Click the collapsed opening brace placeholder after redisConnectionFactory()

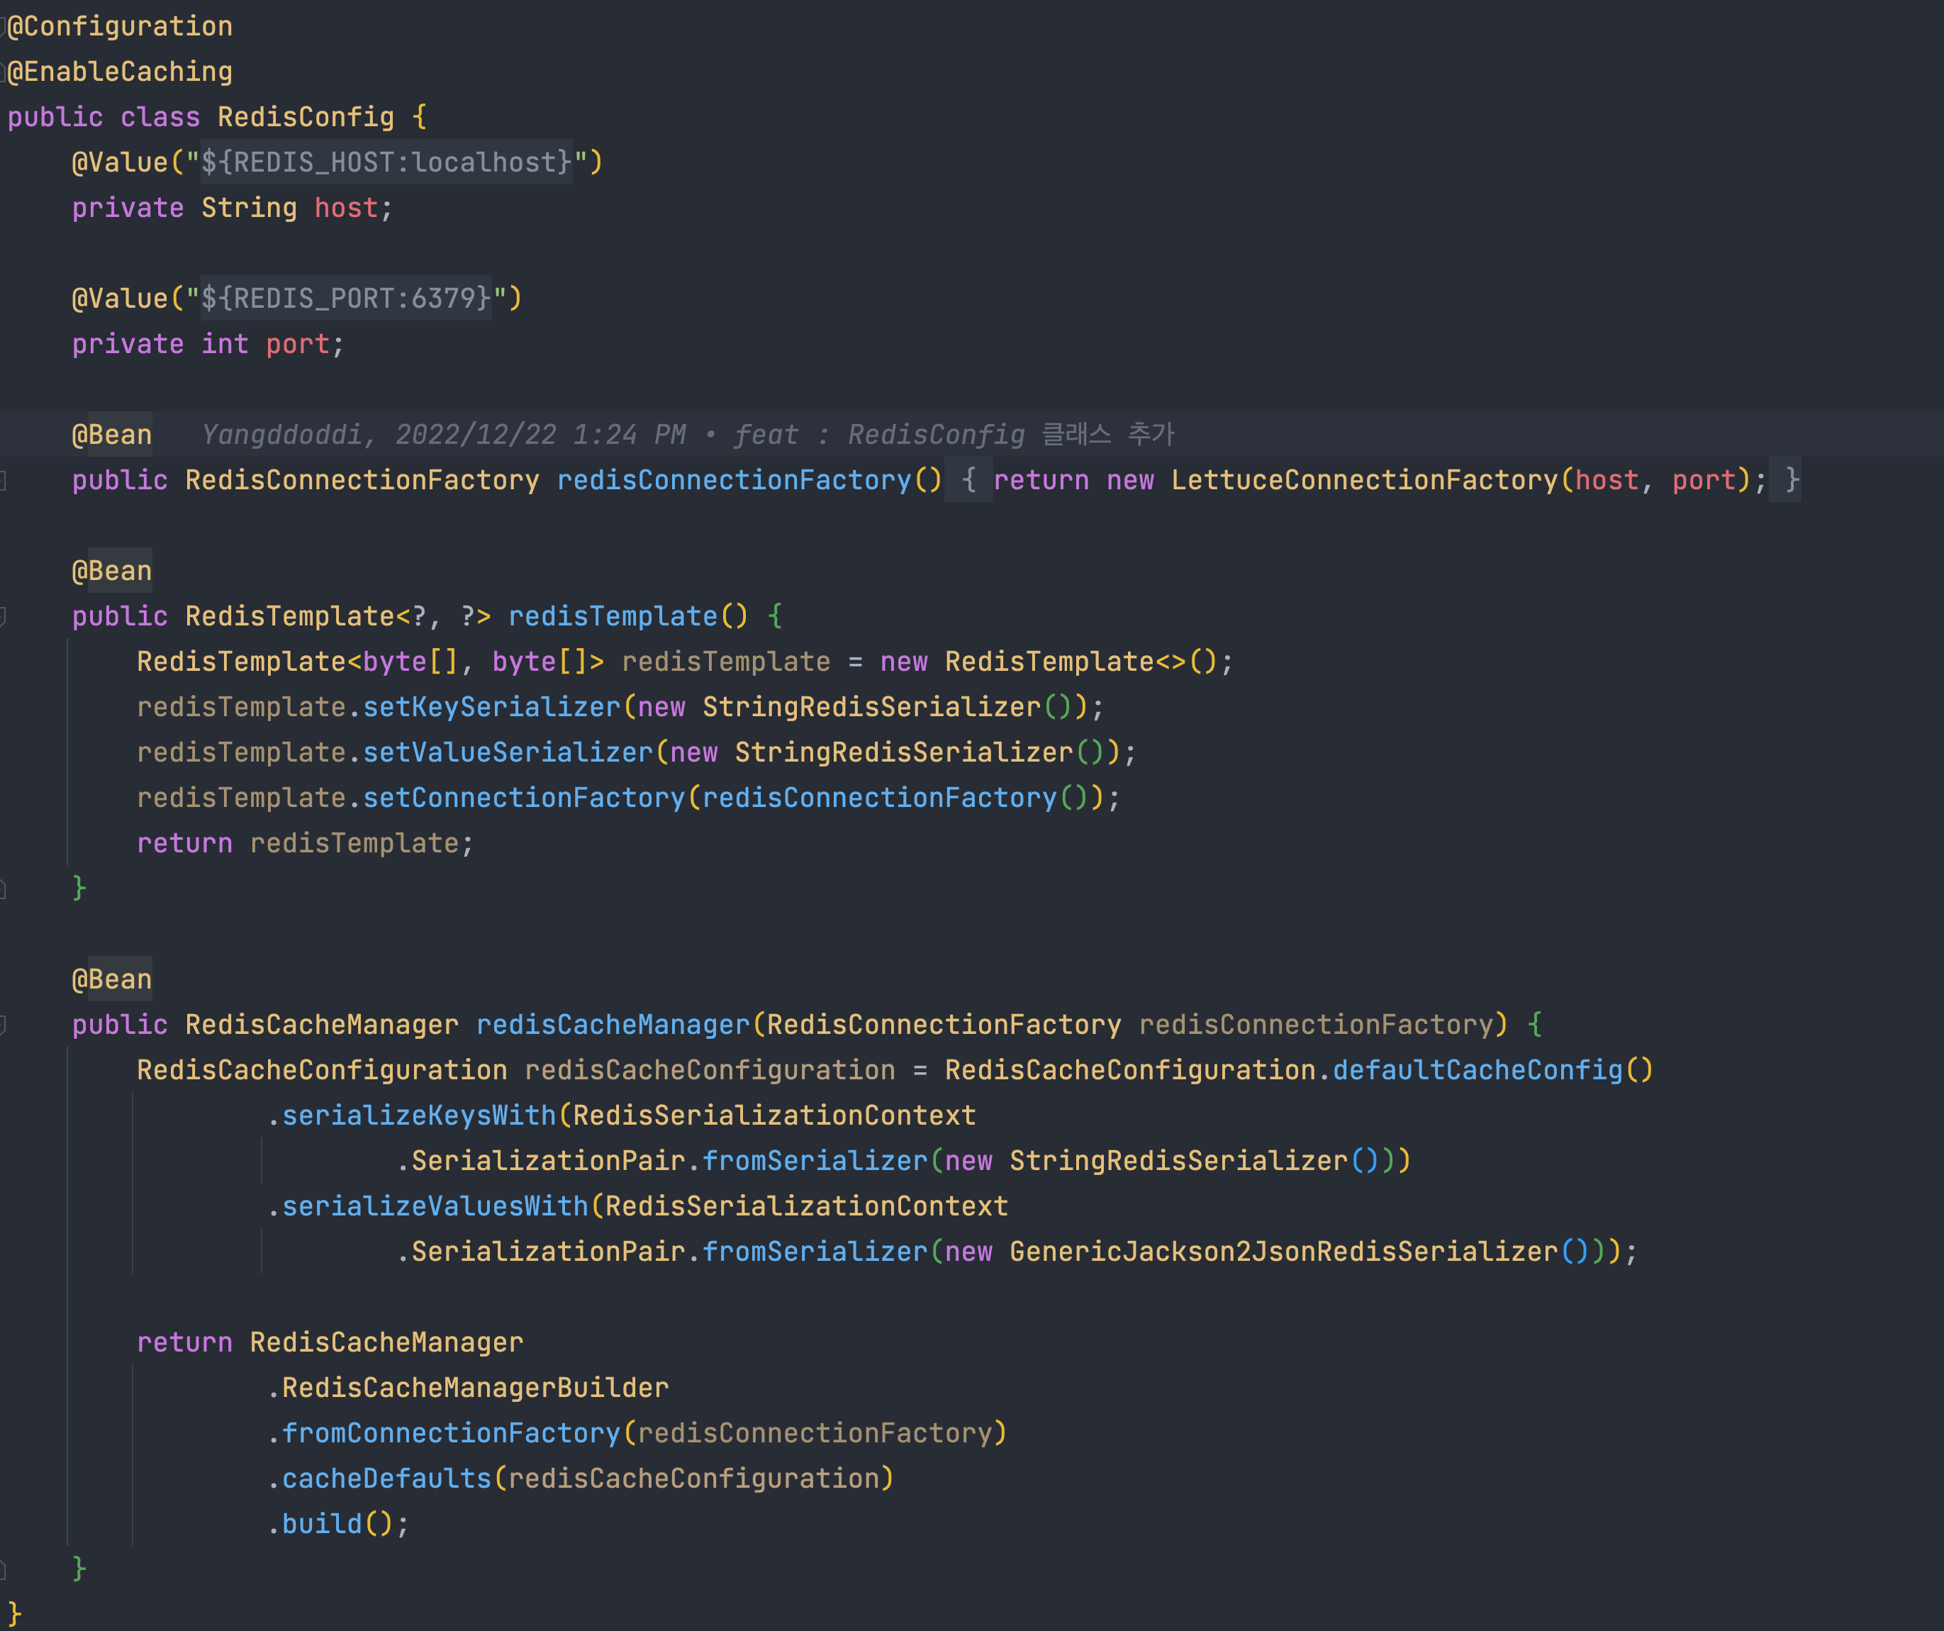pos(968,480)
